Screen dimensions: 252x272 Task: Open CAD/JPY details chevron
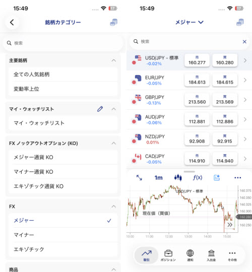pos(245,159)
